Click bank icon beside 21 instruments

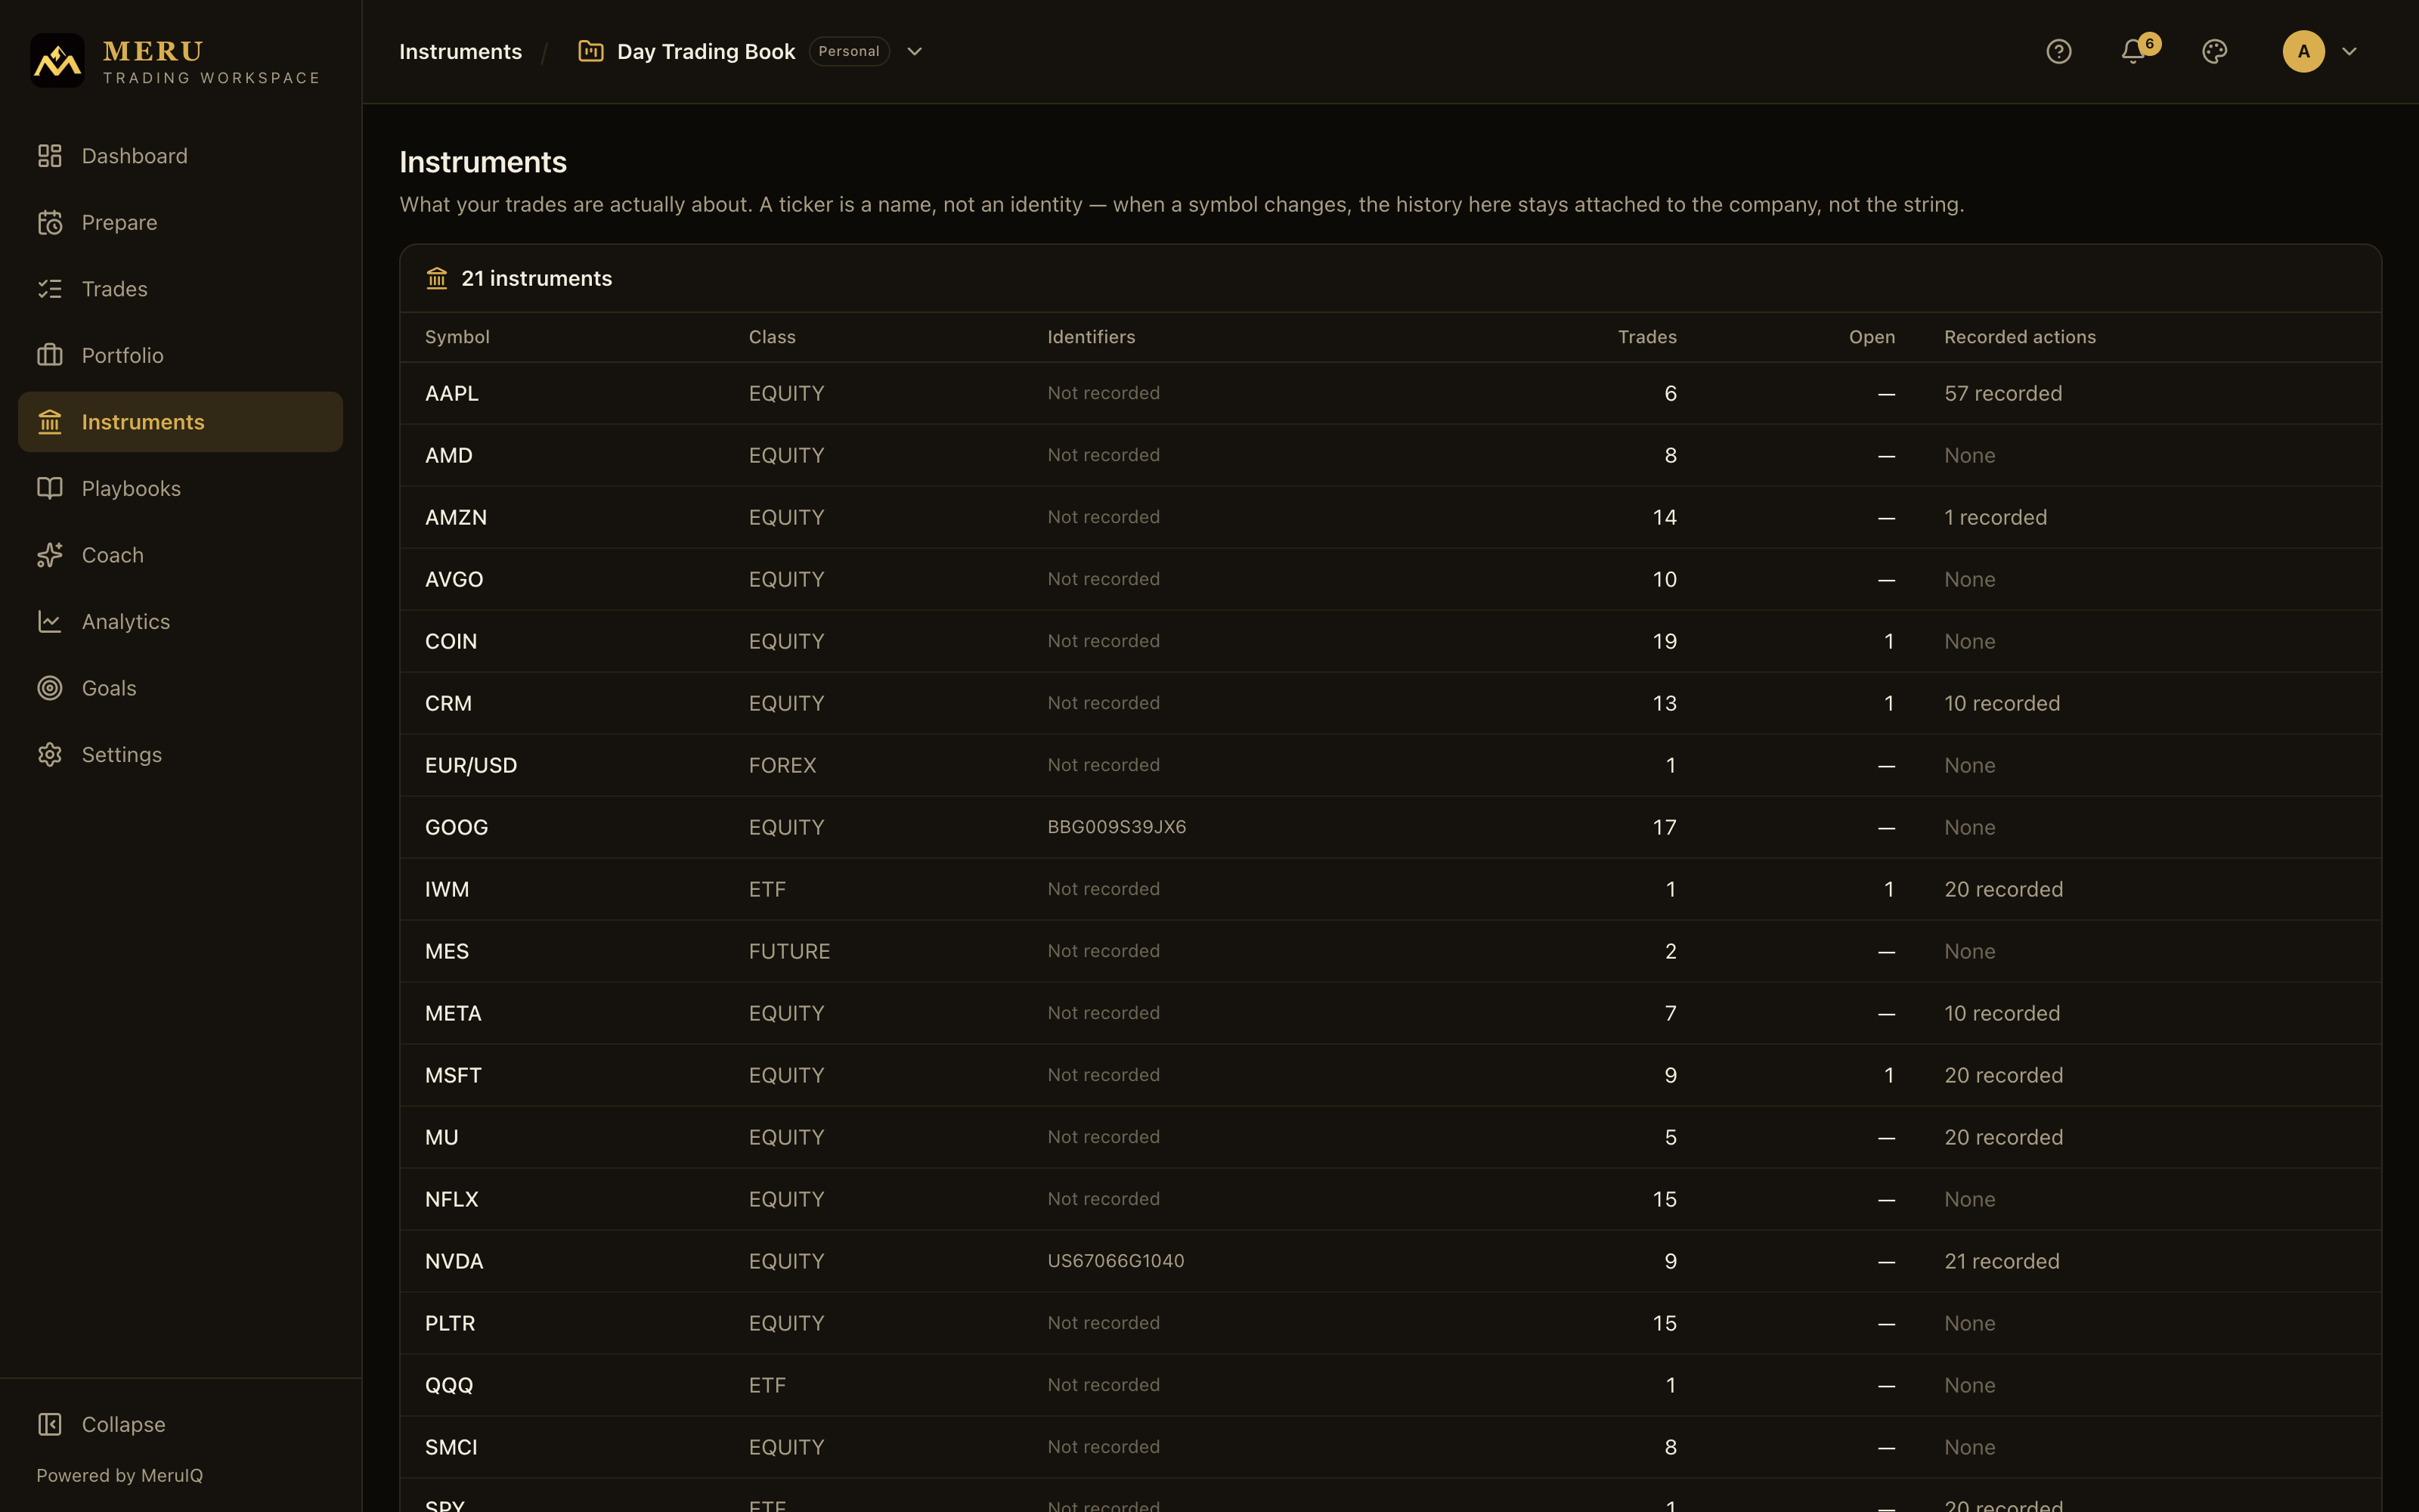coord(437,278)
